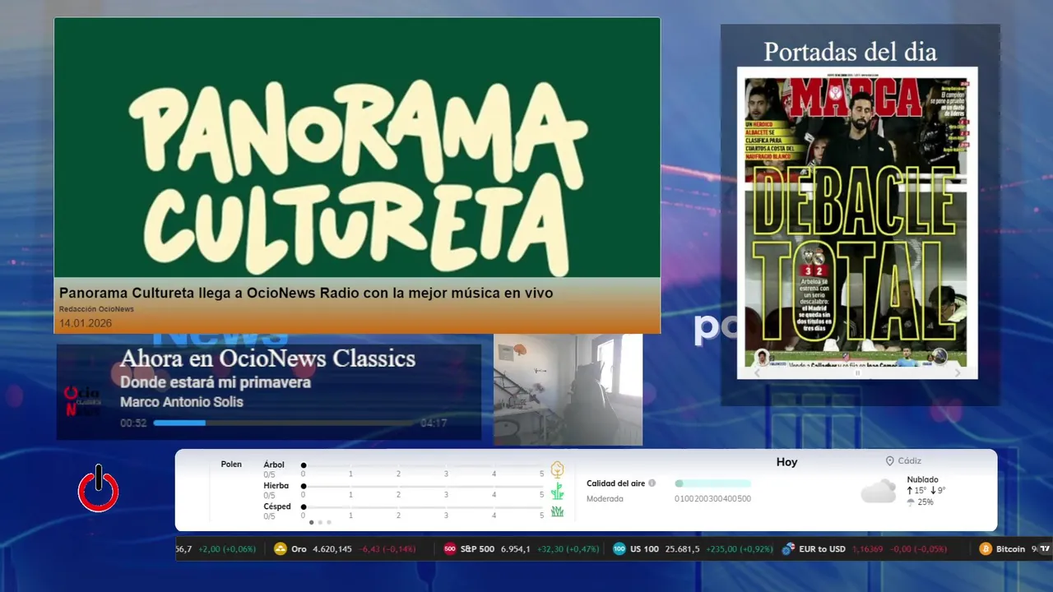Click the herb plant pollen icon
This screenshot has width=1053, height=592.
[557, 491]
